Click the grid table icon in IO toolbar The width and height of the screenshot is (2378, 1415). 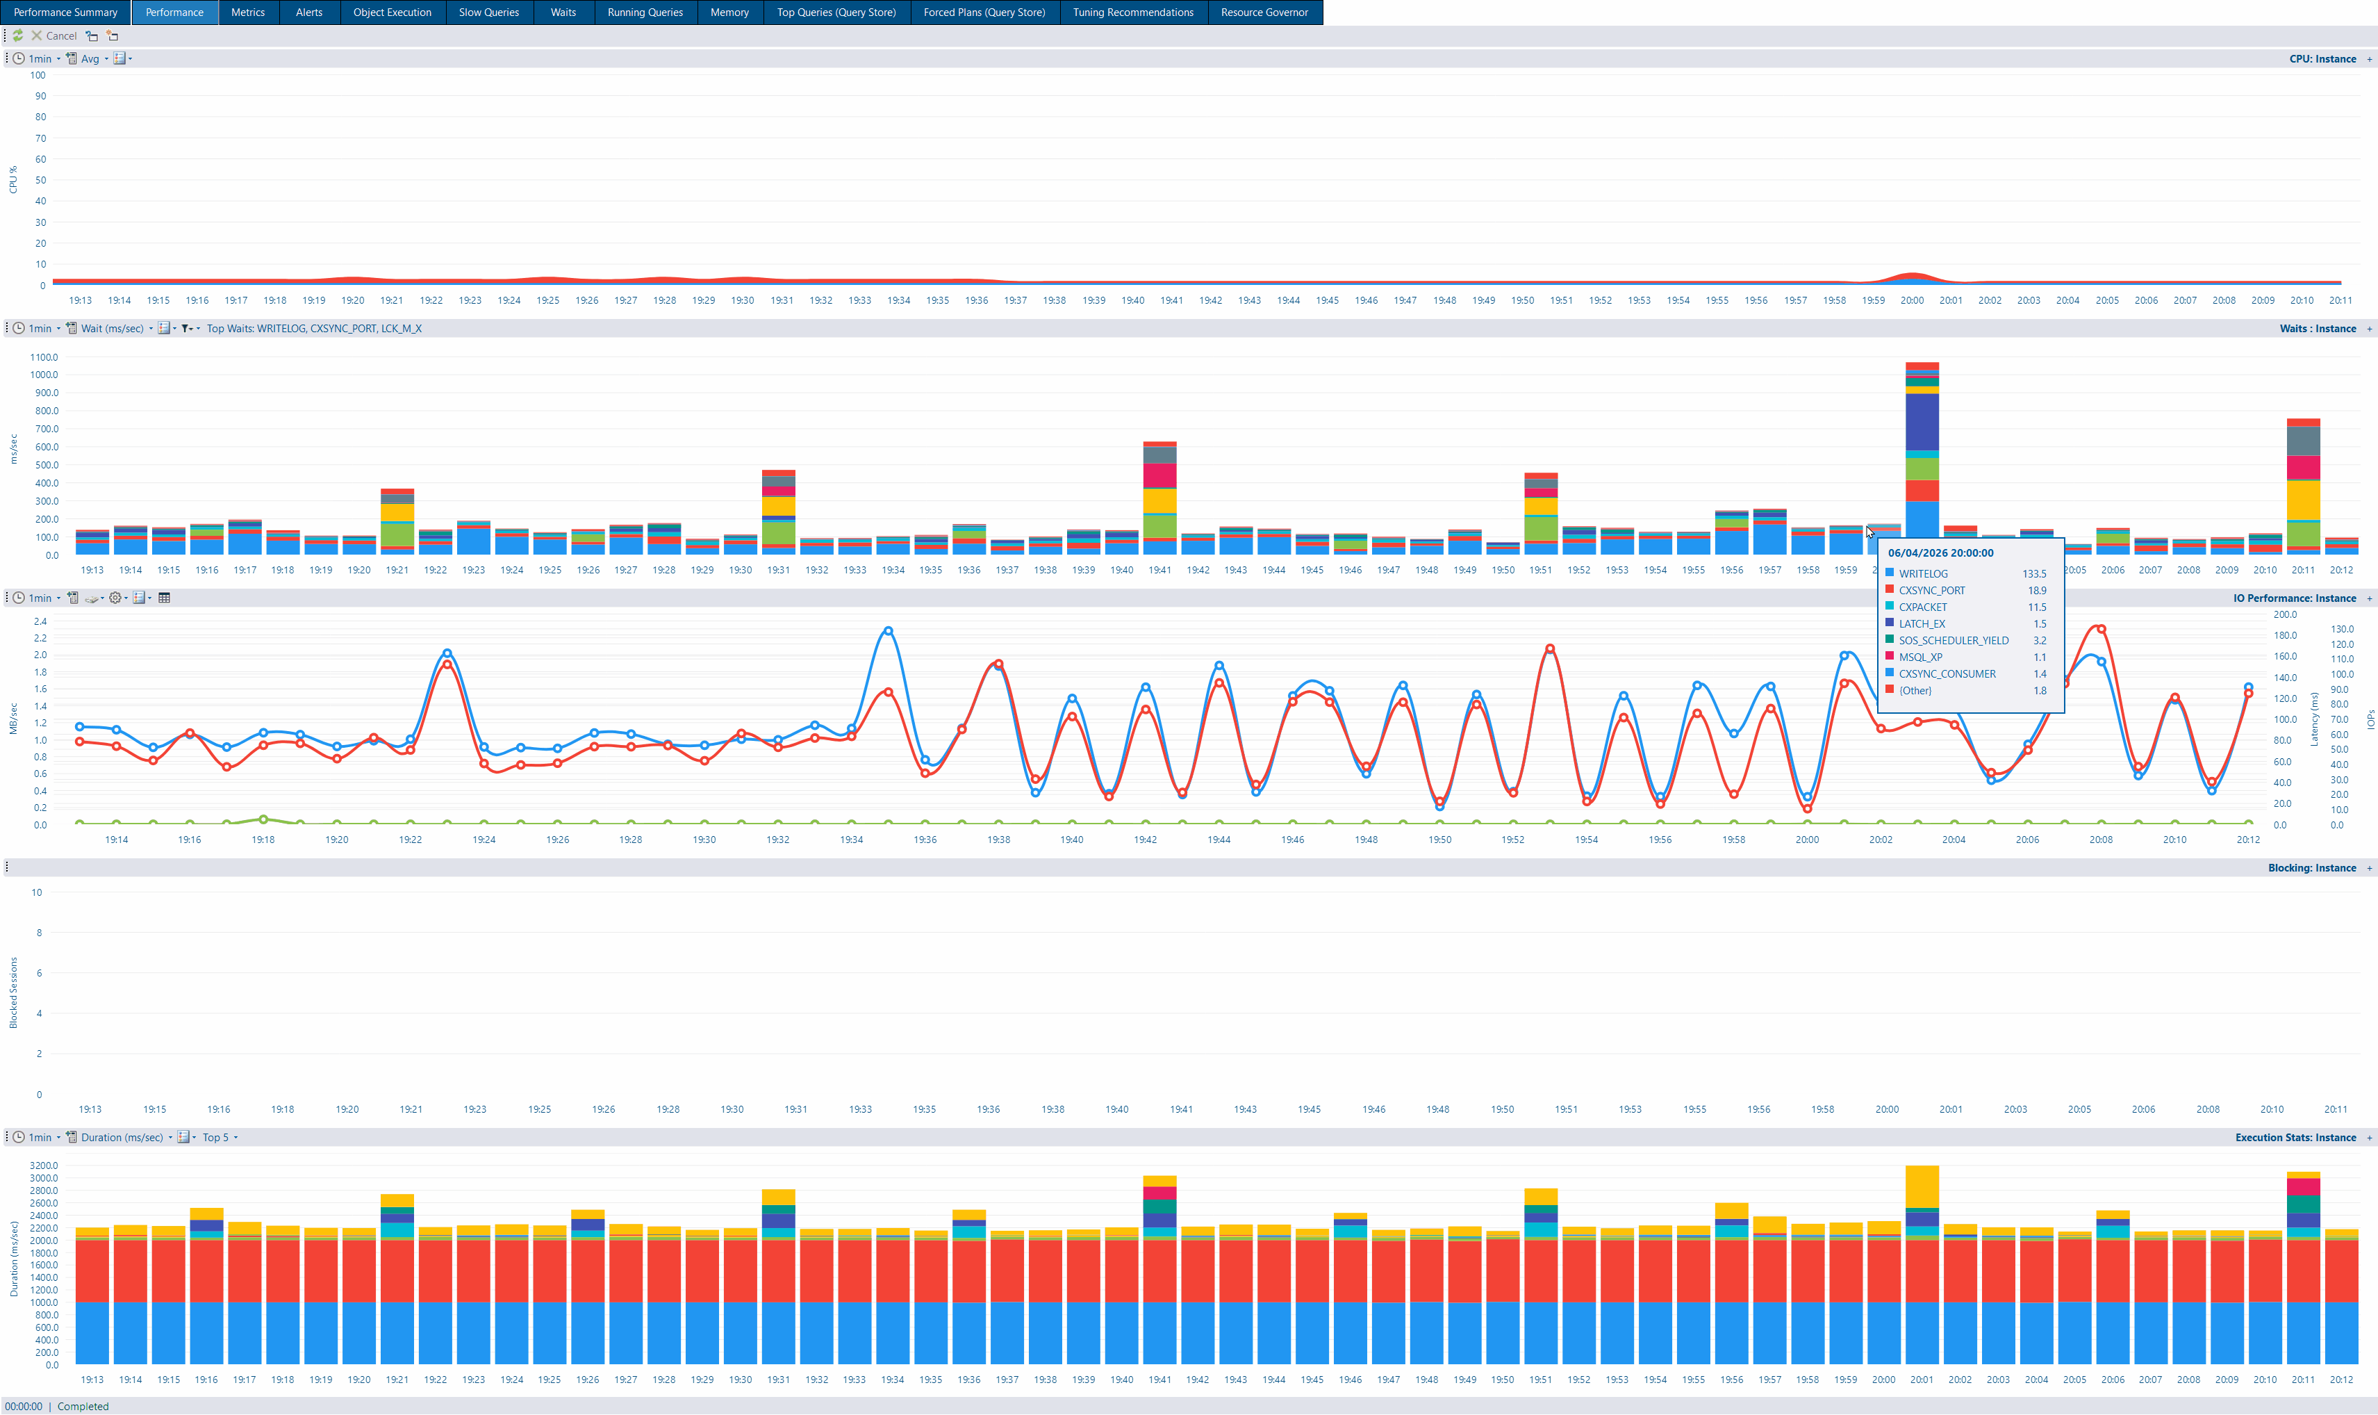(164, 598)
